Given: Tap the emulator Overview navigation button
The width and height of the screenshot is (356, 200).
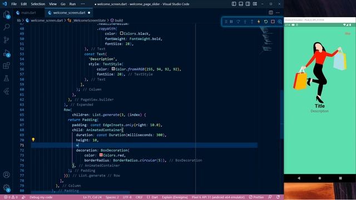Looking at the screenshot, I should 340,178.
